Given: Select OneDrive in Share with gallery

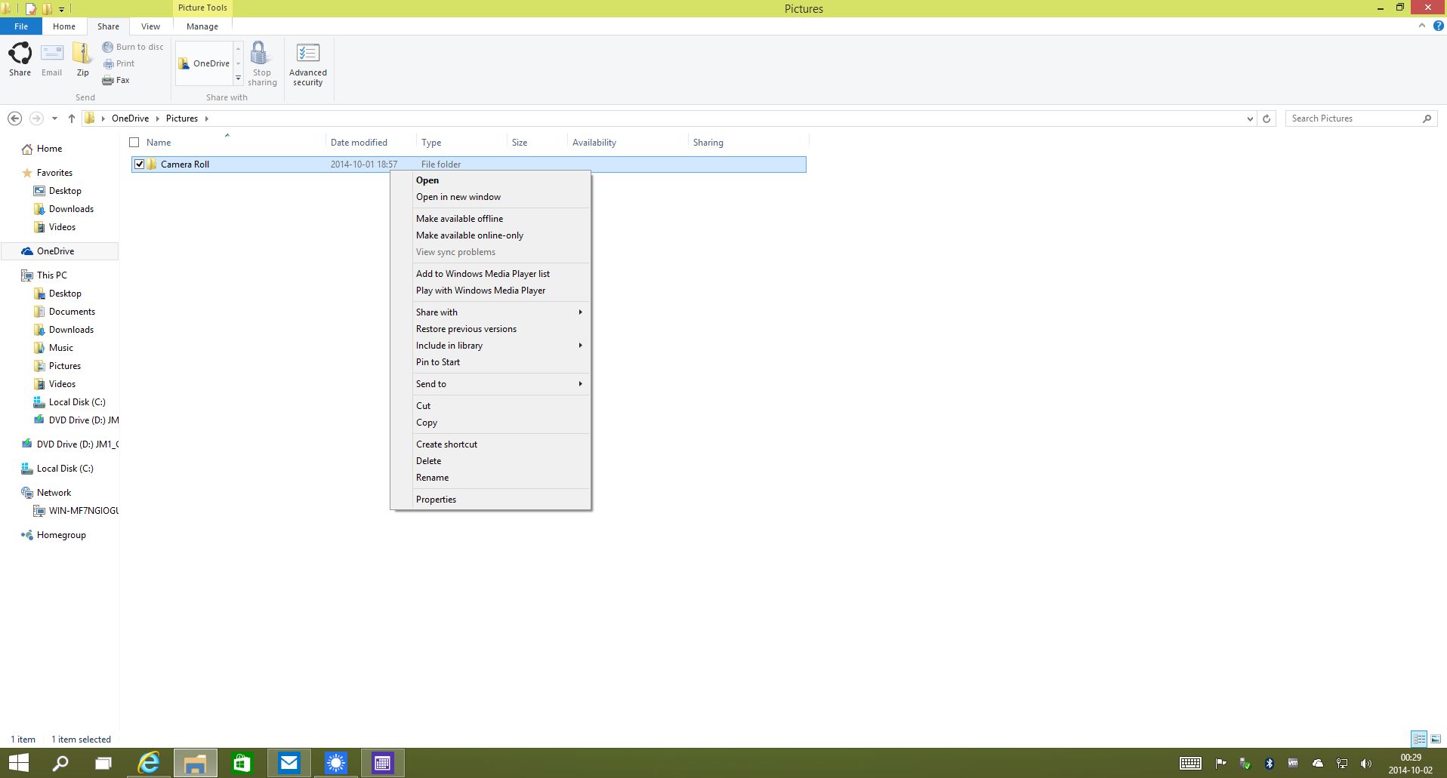Looking at the screenshot, I should 204,63.
